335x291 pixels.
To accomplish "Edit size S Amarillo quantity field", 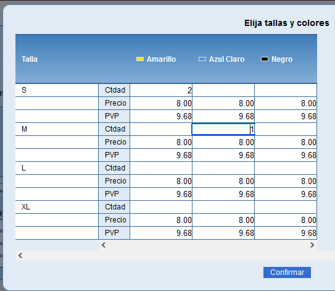I will point(161,90).
